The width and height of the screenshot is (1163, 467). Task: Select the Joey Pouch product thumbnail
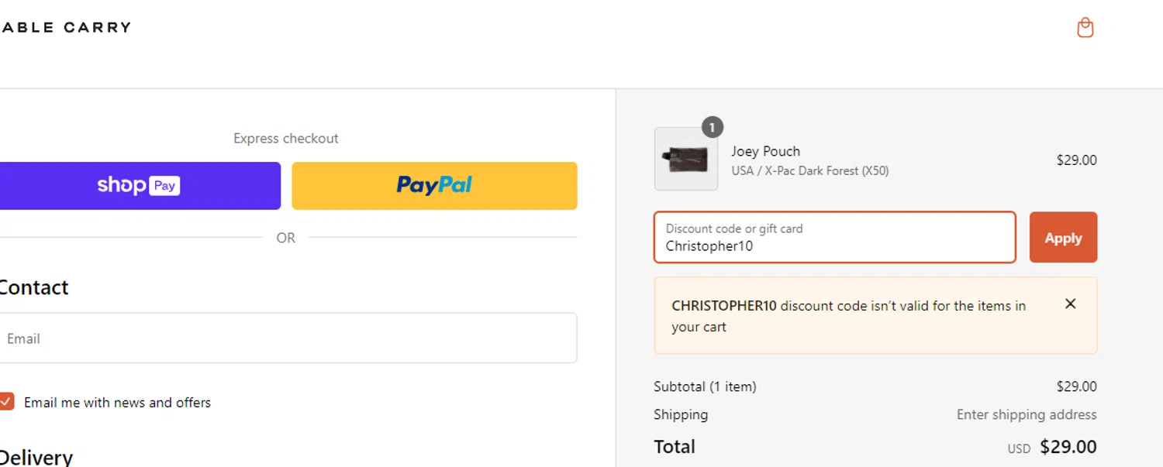pos(685,160)
